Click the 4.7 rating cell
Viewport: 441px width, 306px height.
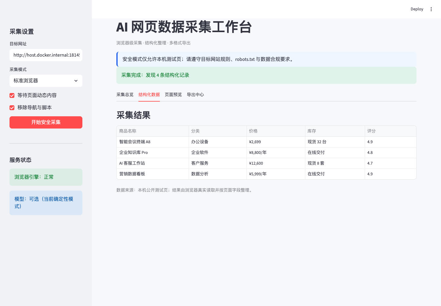click(x=390, y=163)
